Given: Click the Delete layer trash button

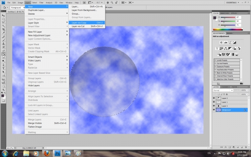Looking at the screenshot, I should click(246, 147).
